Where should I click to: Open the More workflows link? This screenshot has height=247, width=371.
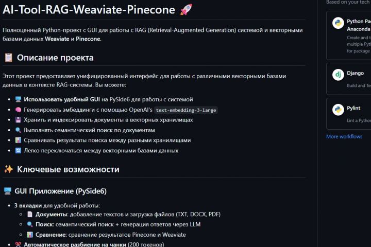(x=344, y=136)
